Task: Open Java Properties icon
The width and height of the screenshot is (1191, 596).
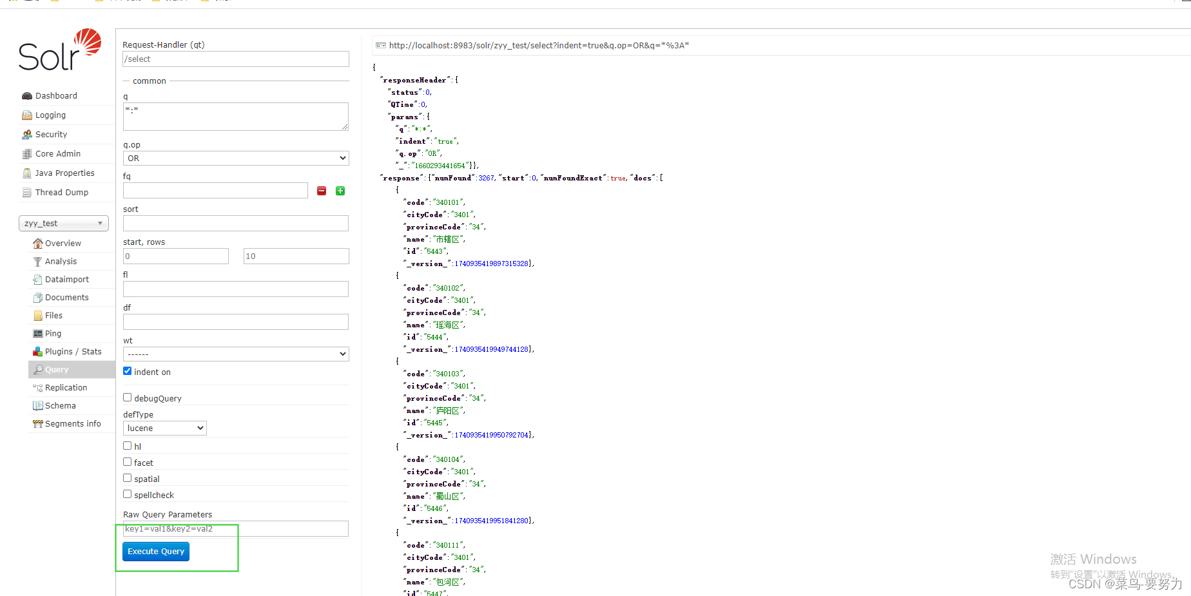Action: click(x=27, y=173)
